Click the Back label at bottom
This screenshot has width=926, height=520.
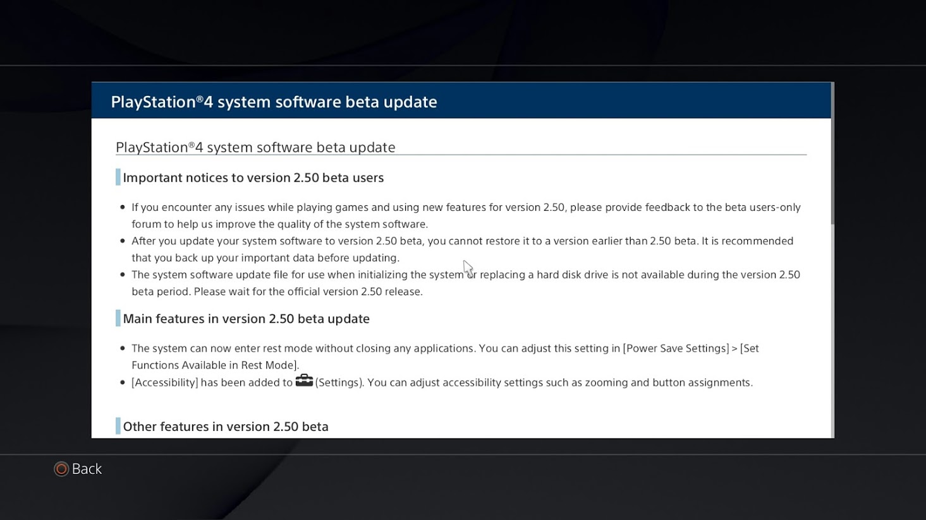point(87,469)
